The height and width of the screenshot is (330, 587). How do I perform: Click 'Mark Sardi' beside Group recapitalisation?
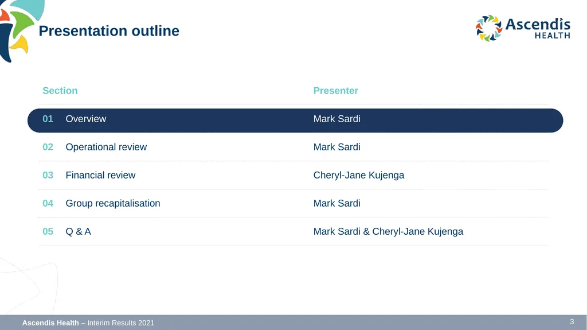tap(336, 203)
